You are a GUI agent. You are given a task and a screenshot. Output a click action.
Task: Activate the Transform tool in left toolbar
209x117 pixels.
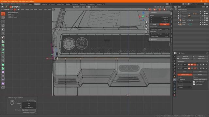(x=3, y=33)
